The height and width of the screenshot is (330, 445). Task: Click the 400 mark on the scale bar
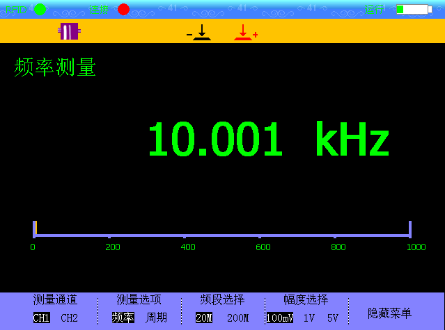pos(188,246)
